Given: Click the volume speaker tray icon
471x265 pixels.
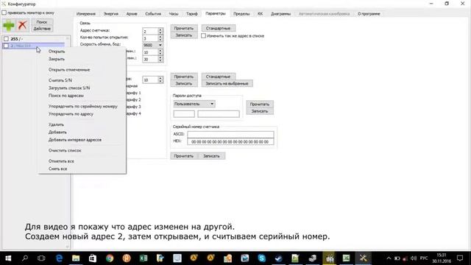Looking at the screenshot, I should pos(414,258).
